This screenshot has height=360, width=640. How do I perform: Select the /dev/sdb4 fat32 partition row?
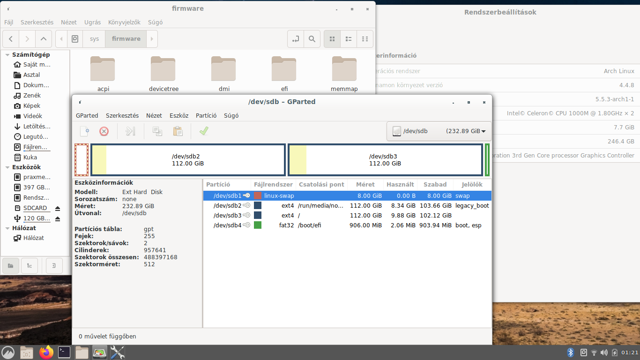tap(347, 225)
